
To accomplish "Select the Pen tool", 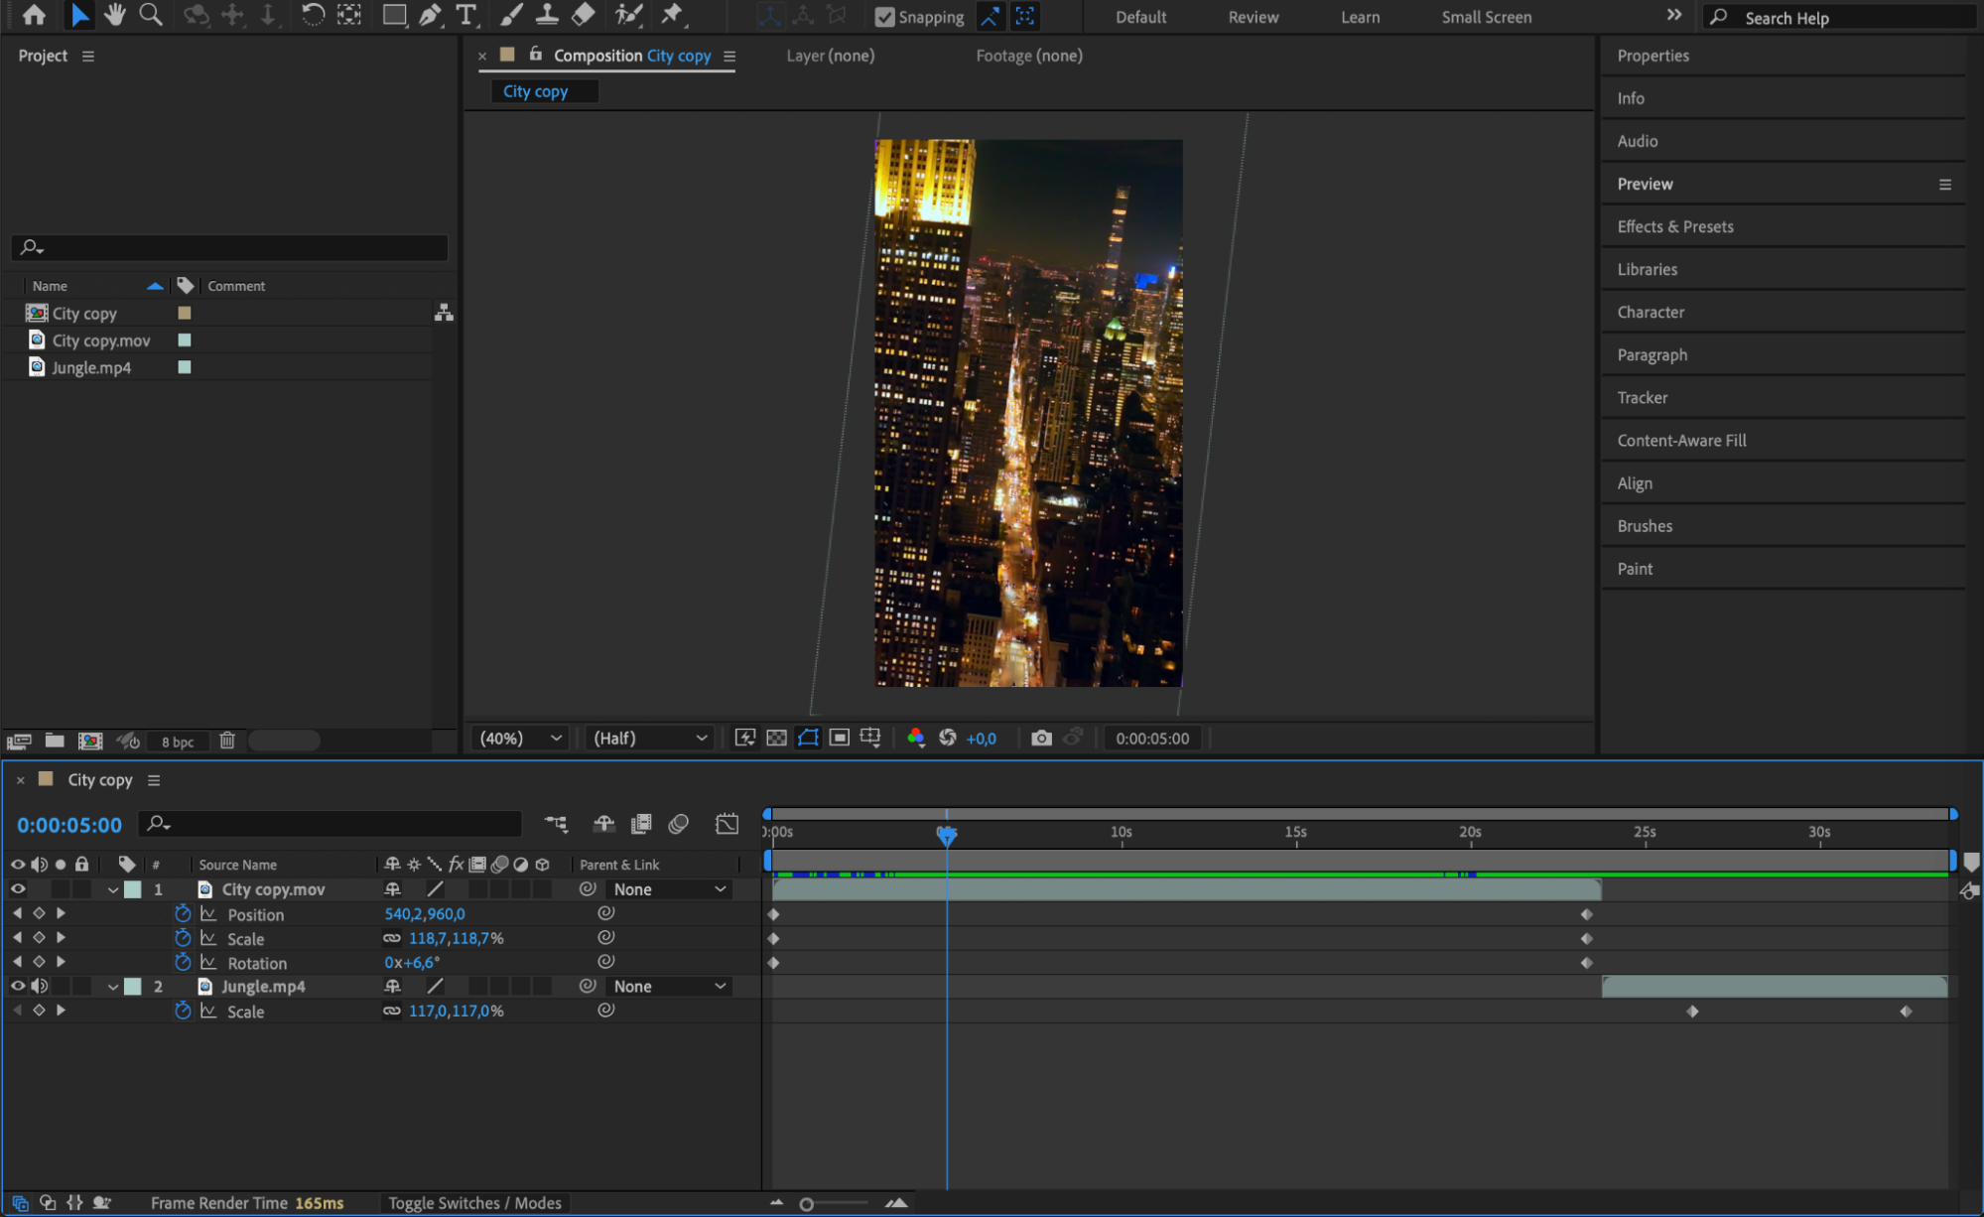I will (430, 15).
